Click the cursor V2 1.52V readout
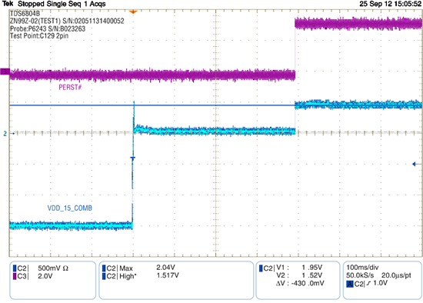 coord(299,275)
